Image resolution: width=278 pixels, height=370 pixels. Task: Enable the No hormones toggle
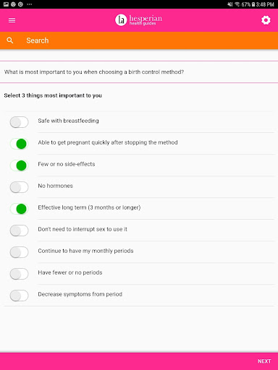(x=19, y=187)
